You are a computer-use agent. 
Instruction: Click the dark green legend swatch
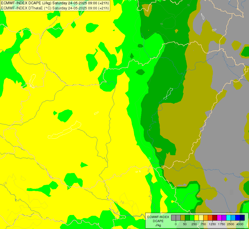(187, 218)
